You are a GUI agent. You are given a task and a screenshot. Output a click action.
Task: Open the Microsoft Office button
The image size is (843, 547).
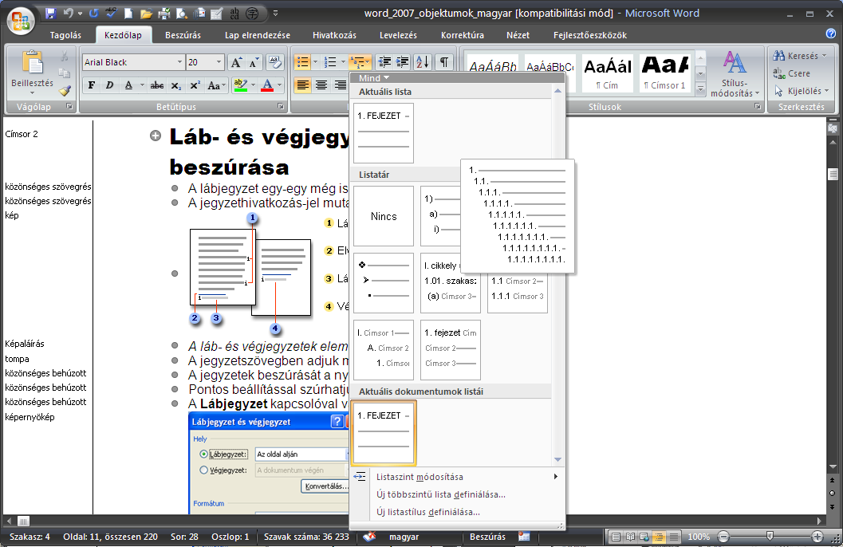21,21
